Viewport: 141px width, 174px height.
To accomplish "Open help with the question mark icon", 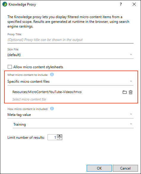I will click(x=121, y=4).
